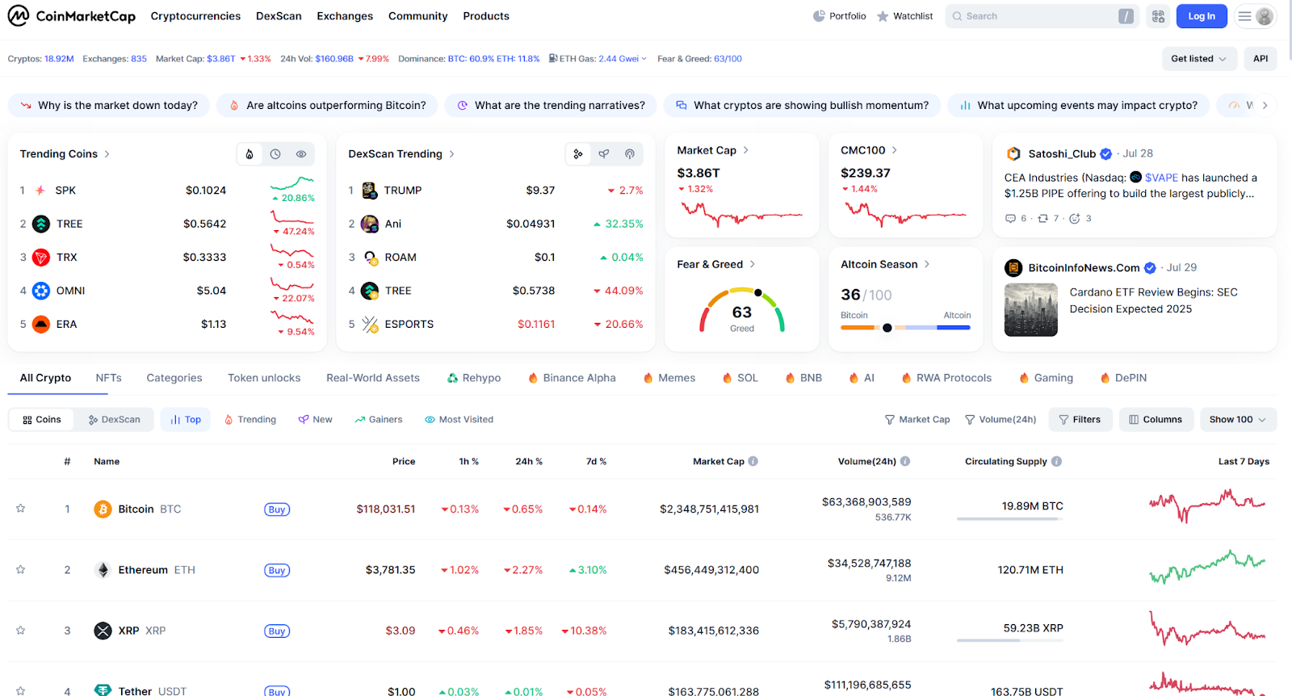Select middle icon toggle in DexScan Trending
Viewport: 1292px width, 696px height.
[604, 154]
